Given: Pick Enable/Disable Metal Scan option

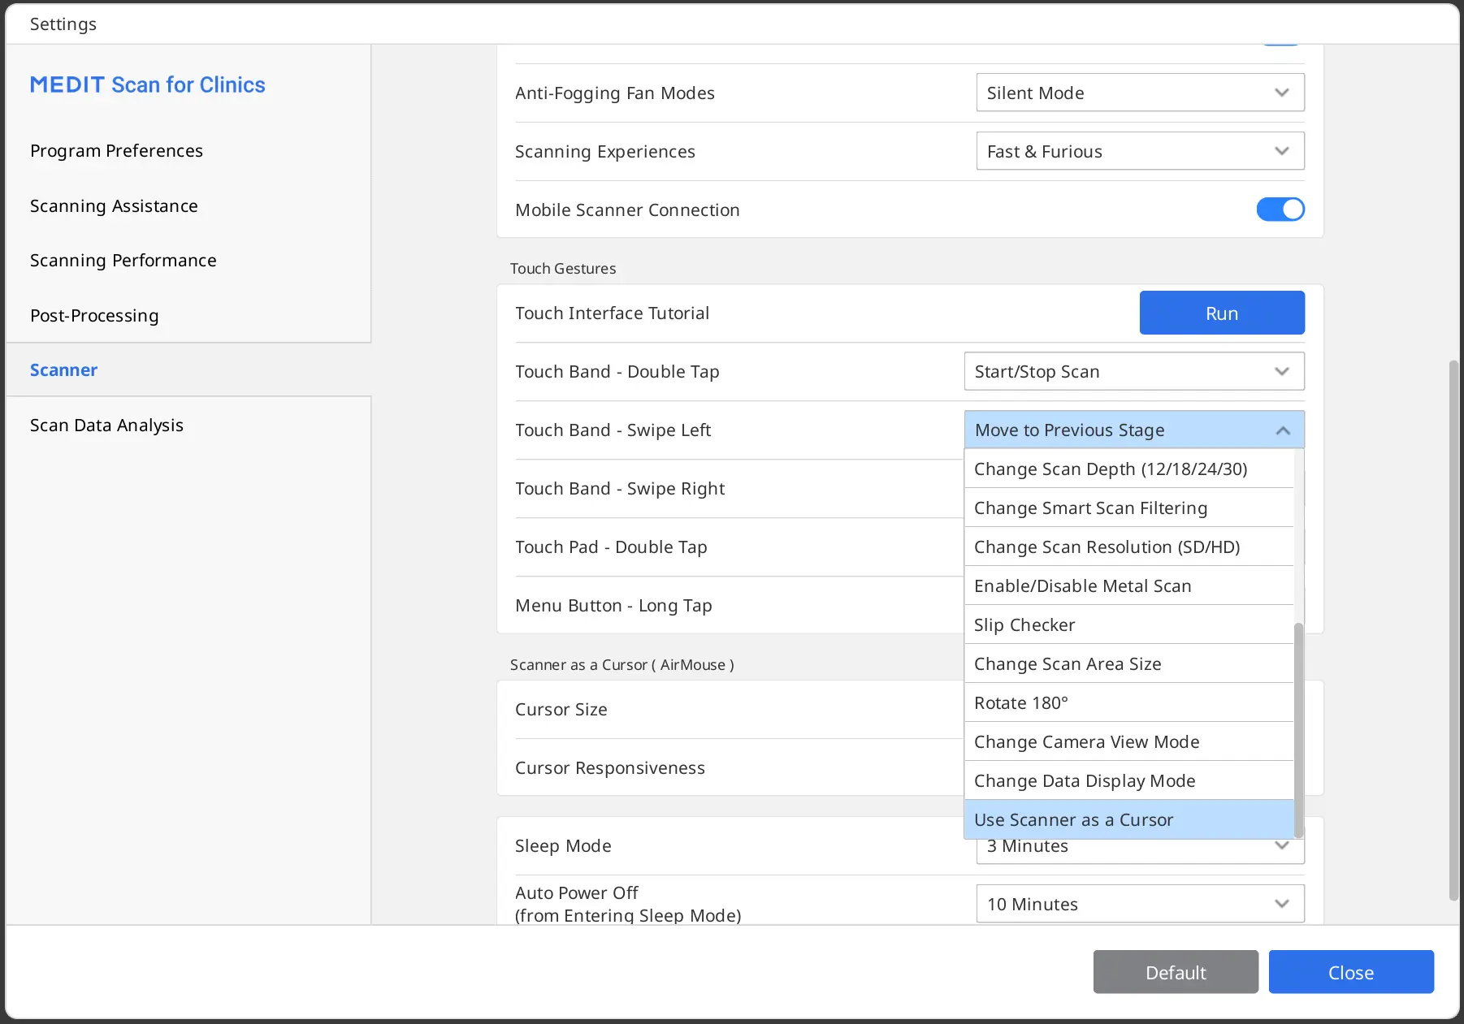Looking at the screenshot, I should click(1128, 585).
